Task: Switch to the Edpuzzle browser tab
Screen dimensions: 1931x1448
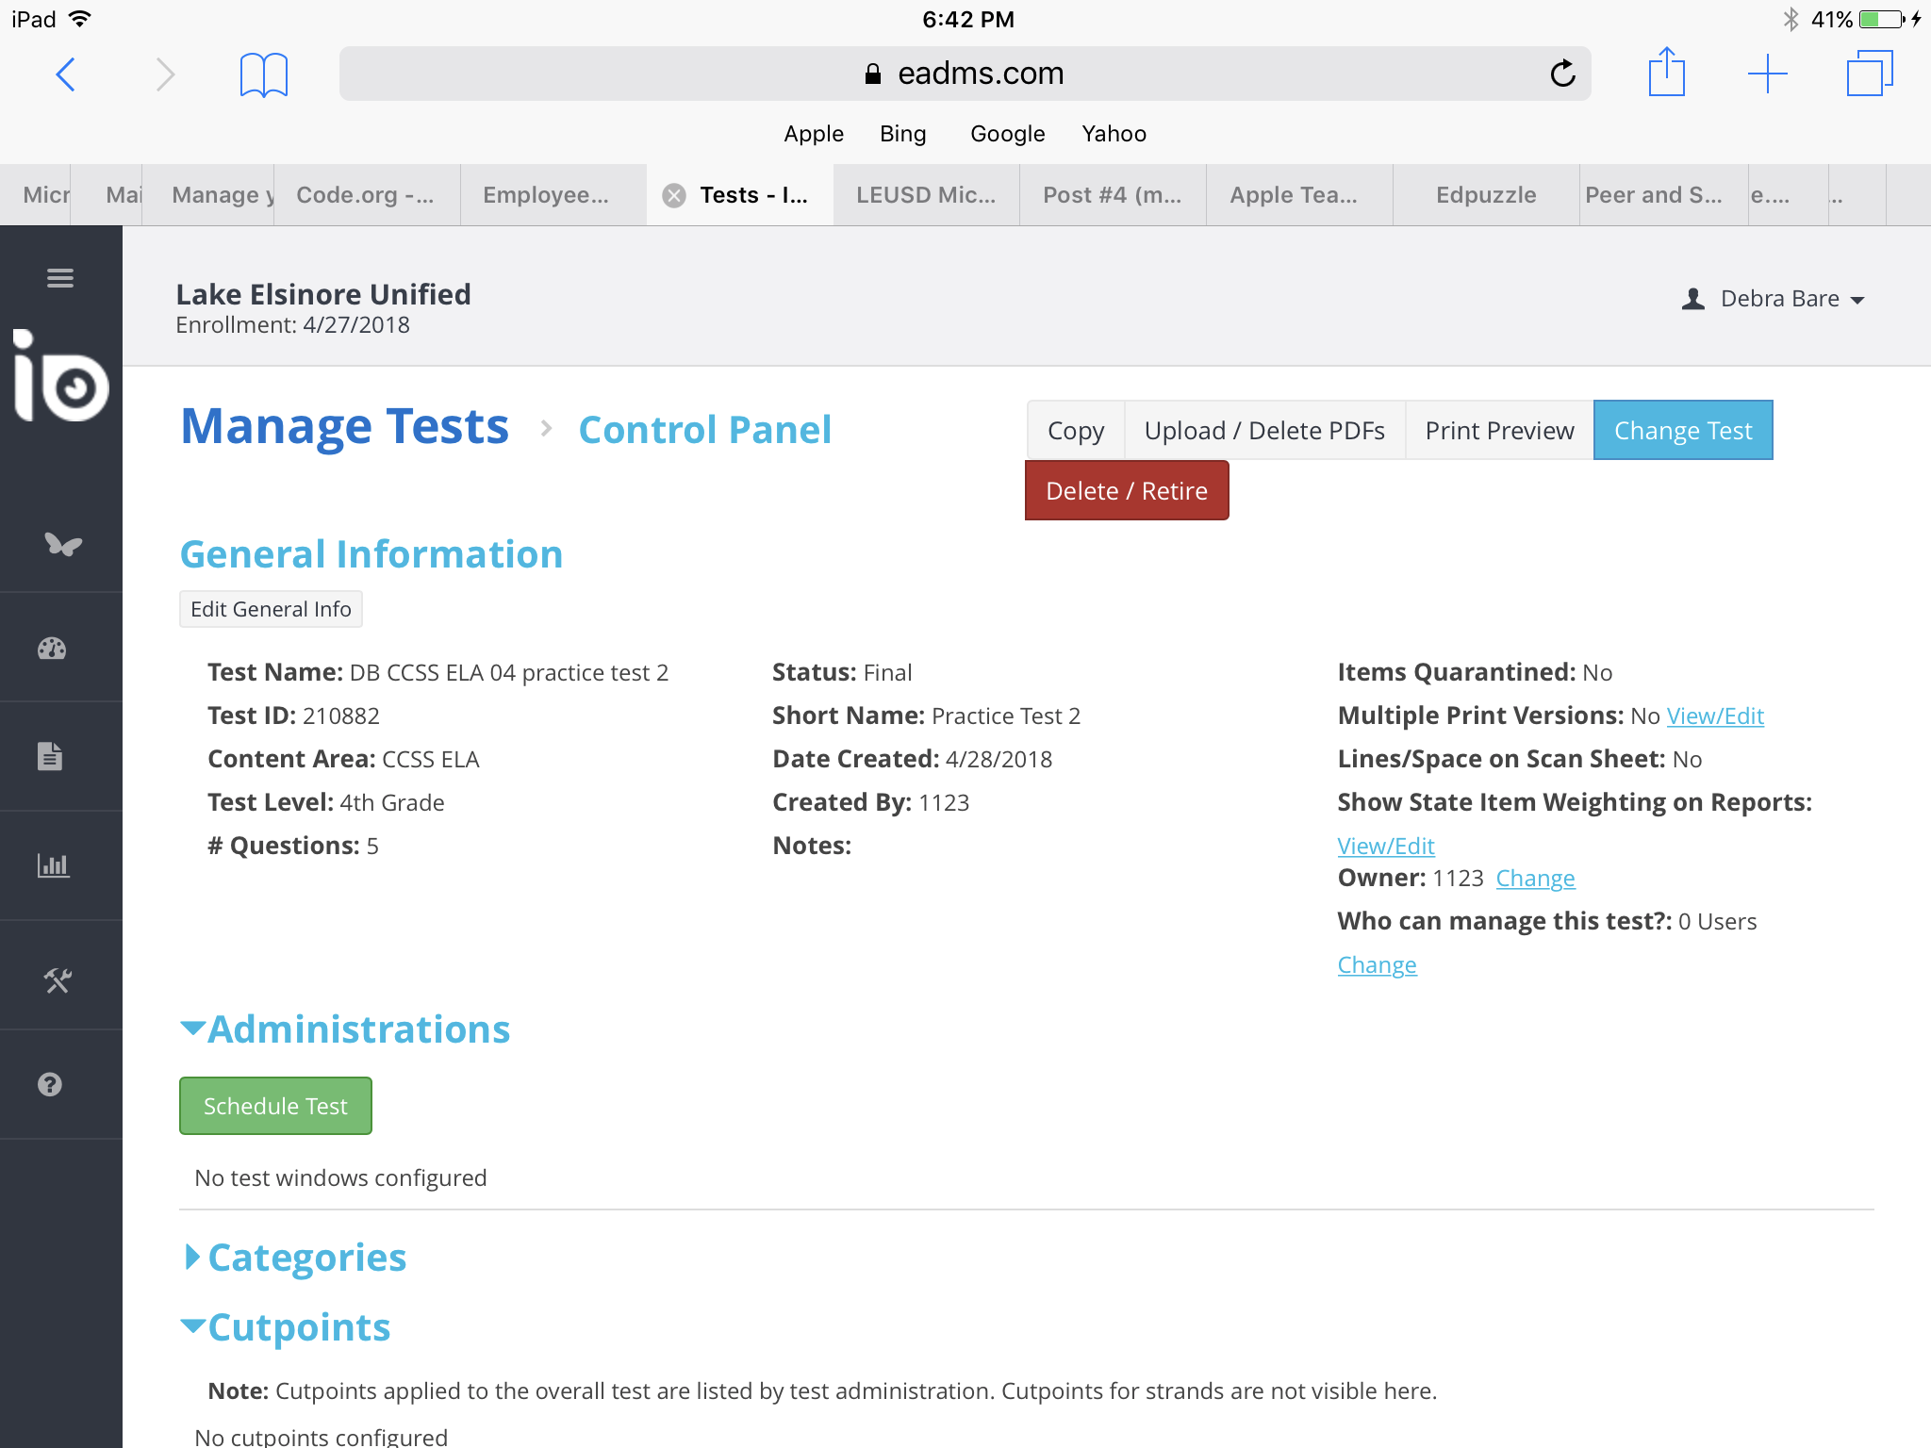Action: (x=1486, y=195)
